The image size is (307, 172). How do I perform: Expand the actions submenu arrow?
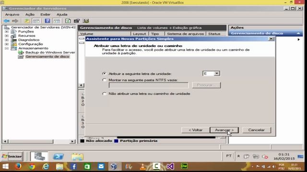[298, 39]
